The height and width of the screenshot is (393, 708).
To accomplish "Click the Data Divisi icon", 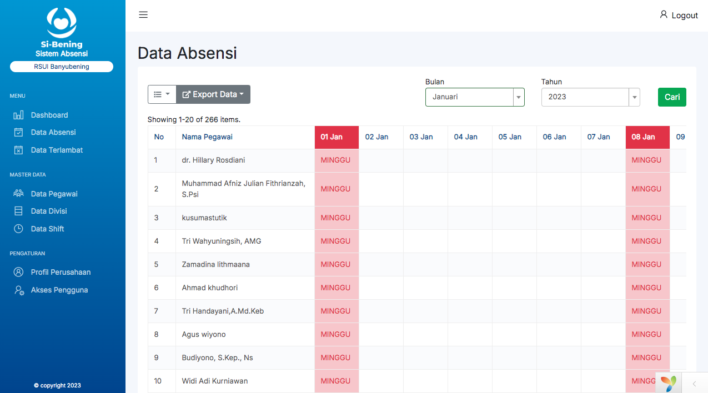I will [x=18, y=211].
